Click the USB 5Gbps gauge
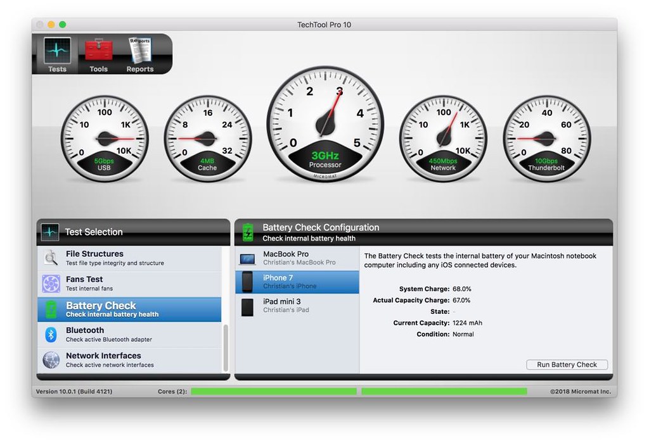 point(104,138)
